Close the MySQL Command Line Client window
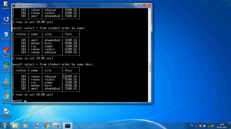The width and height of the screenshot is (231, 129). point(147,5)
